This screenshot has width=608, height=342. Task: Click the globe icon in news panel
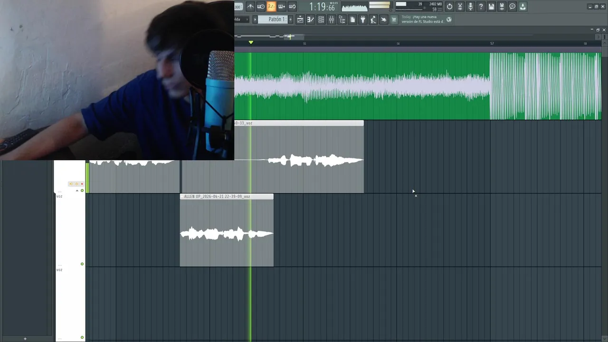[449, 19]
